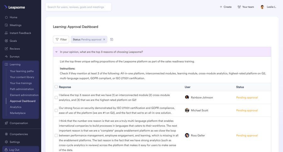
Task: Toggle the select-all Response checkbox
Action: (56, 87)
